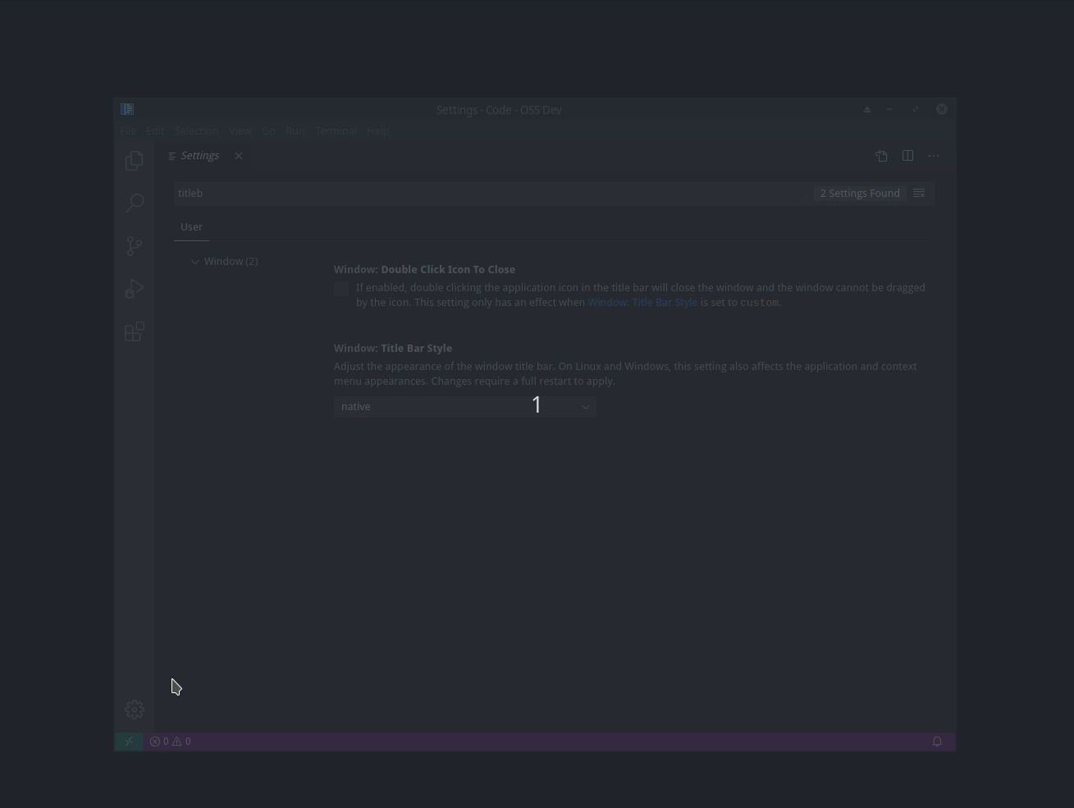Enable Double Click Icon To Close
The width and height of the screenshot is (1074, 808).
tap(341, 289)
